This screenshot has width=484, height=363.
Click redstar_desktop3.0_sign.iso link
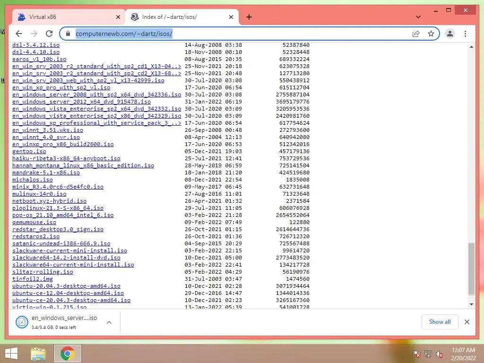pos(58,230)
